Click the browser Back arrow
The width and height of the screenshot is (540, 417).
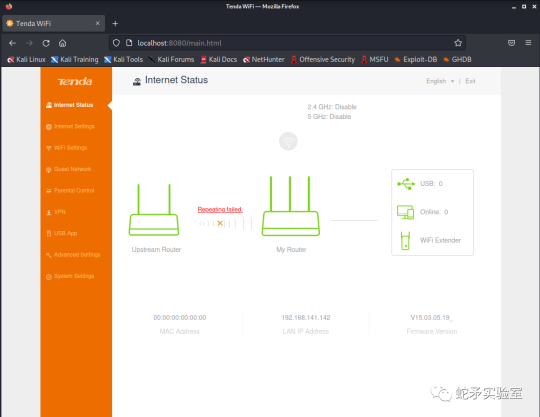[x=12, y=43]
